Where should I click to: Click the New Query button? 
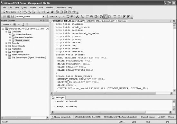pos(10,12)
